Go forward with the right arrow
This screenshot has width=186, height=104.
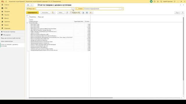32,5
